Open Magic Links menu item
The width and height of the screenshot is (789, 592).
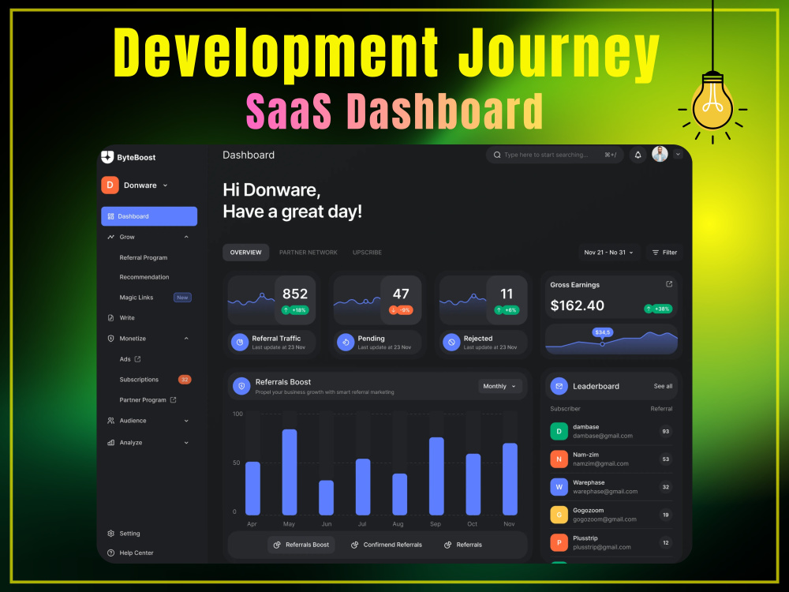pyautogui.click(x=136, y=298)
